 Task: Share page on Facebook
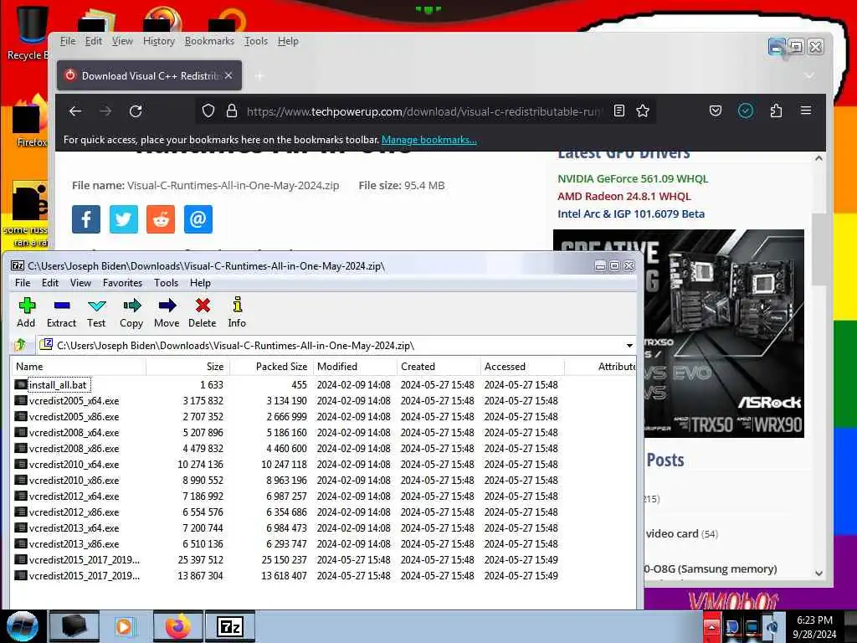click(86, 219)
